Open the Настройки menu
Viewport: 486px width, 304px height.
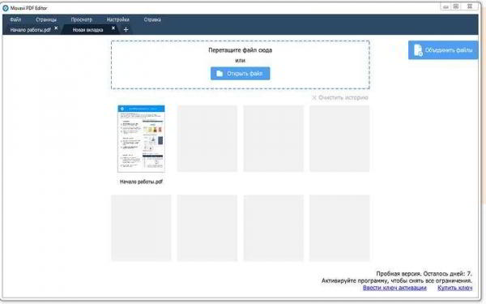117,19
